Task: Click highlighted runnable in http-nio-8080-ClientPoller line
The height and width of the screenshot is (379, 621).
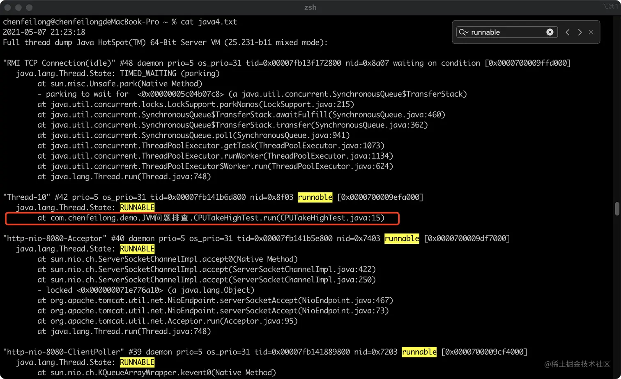Action: (x=419, y=352)
